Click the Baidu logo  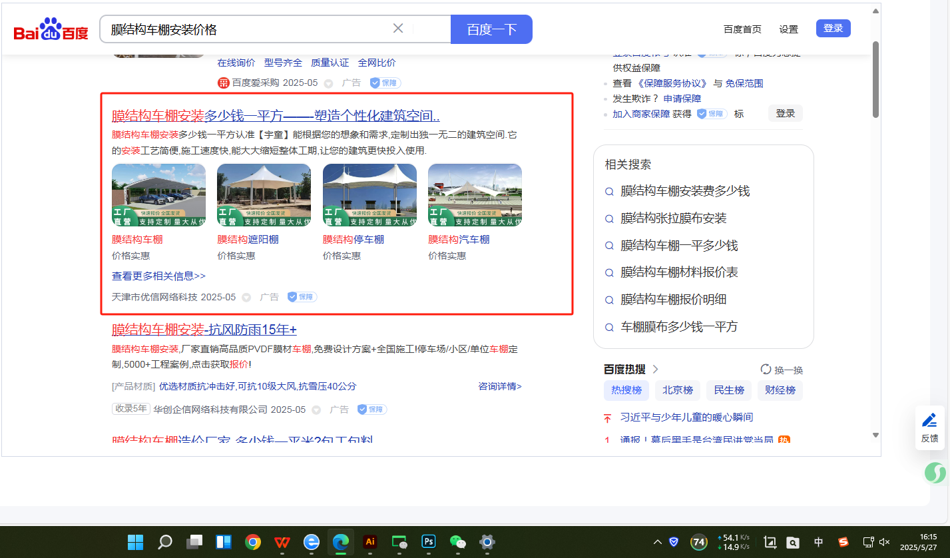click(51, 30)
